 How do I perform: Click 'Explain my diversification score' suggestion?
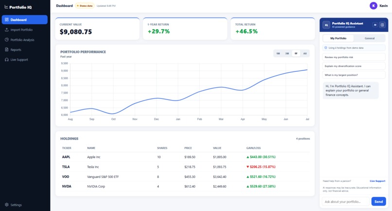354,66
